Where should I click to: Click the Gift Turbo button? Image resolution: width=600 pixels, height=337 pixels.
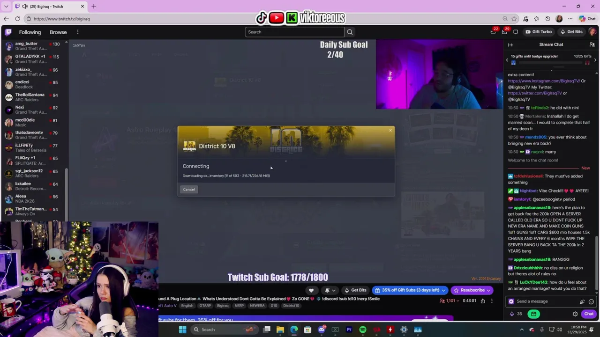[x=539, y=32]
